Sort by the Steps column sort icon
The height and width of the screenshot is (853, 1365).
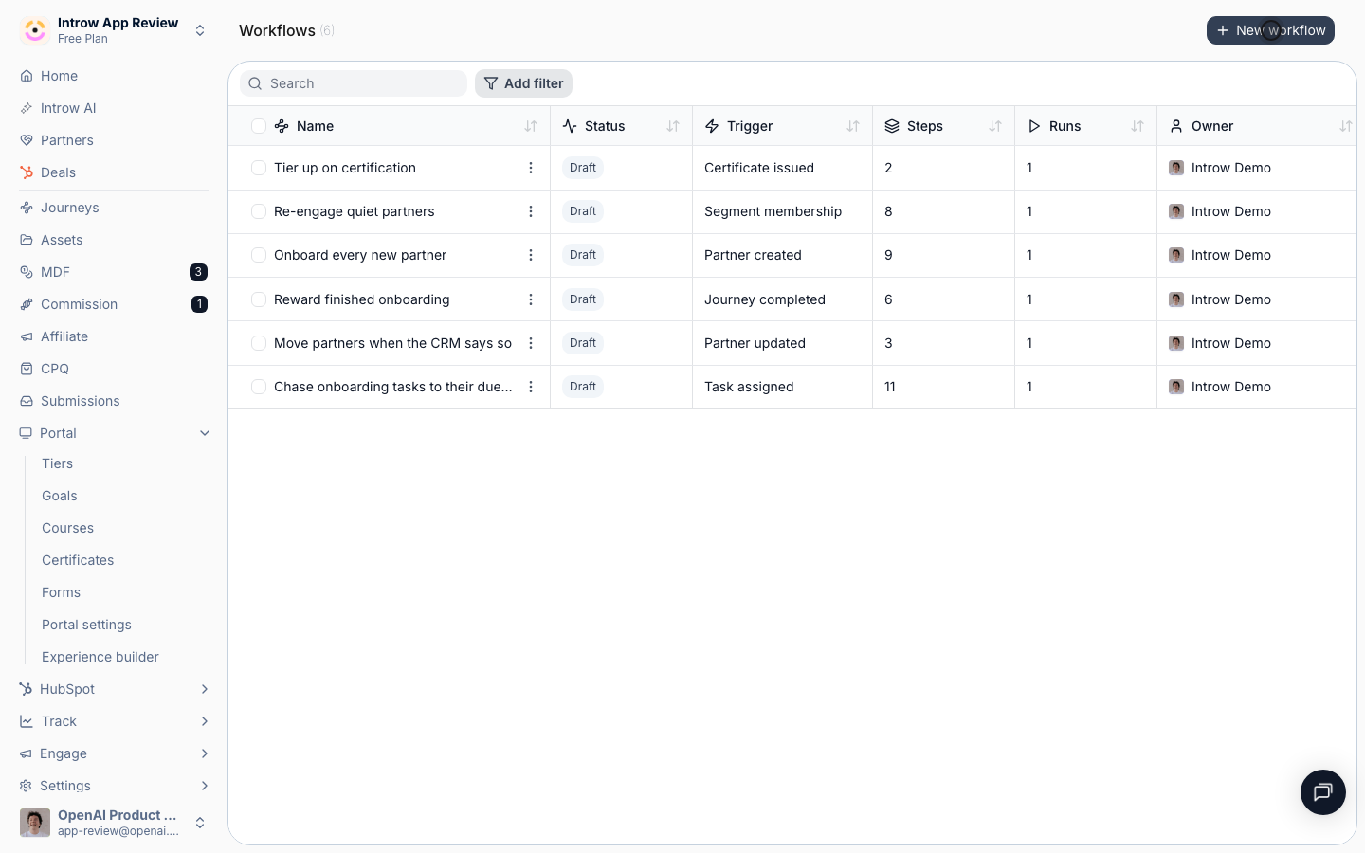pyautogui.click(x=995, y=126)
